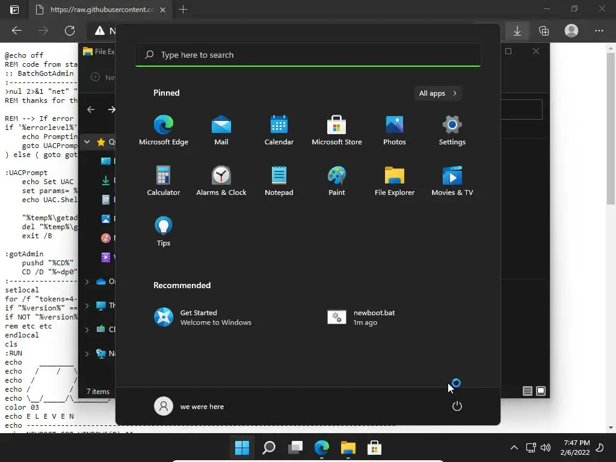Select Downloads in File Explorer sidebar

click(x=107, y=180)
